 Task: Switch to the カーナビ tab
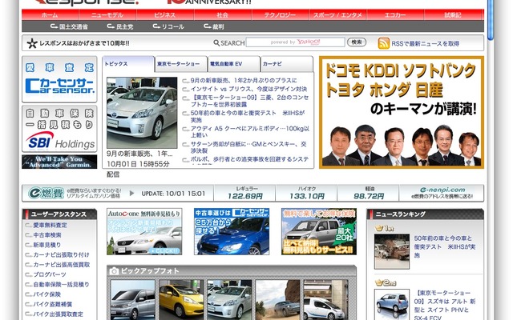coord(287,64)
